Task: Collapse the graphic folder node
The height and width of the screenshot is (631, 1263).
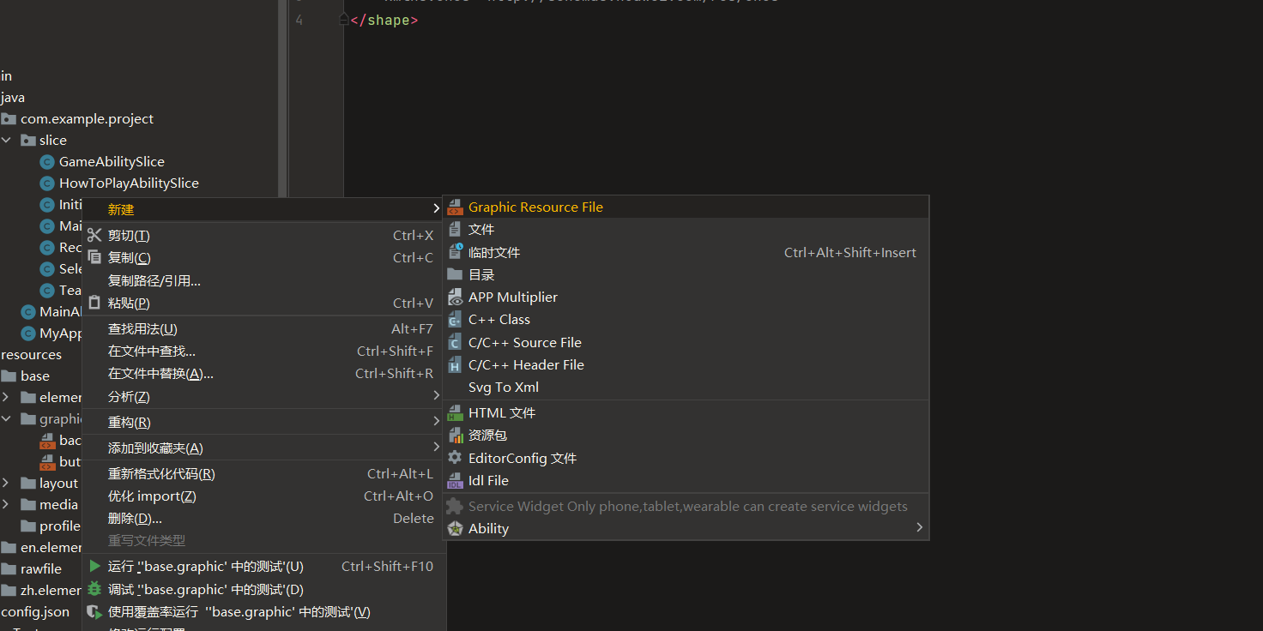Action: pos(7,418)
